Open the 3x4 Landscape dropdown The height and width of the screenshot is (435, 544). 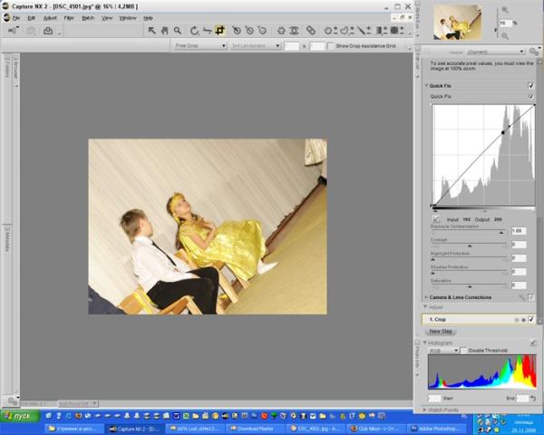(x=256, y=45)
